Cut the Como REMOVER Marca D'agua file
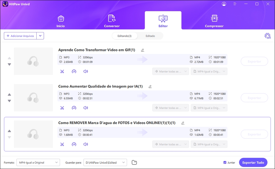275x169 pixels. (x=62, y=144)
